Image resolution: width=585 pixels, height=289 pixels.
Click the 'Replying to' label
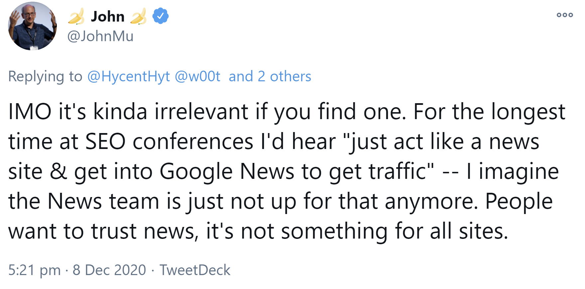click(44, 76)
